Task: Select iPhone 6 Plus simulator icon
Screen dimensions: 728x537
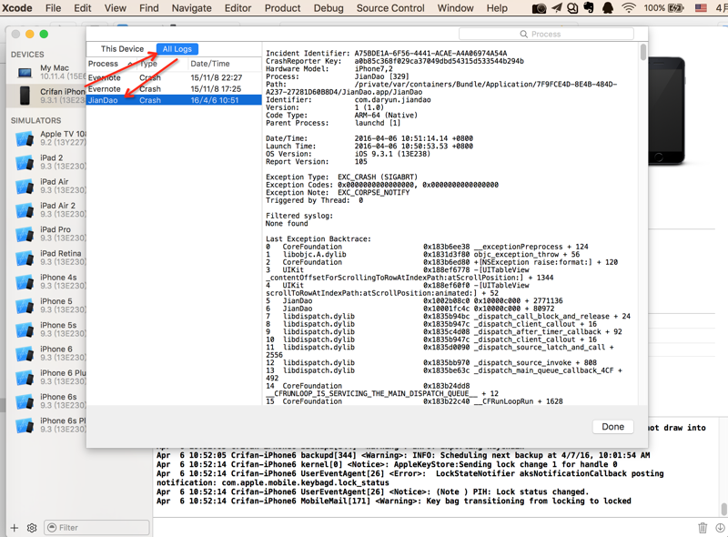Action: click(25, 378)
